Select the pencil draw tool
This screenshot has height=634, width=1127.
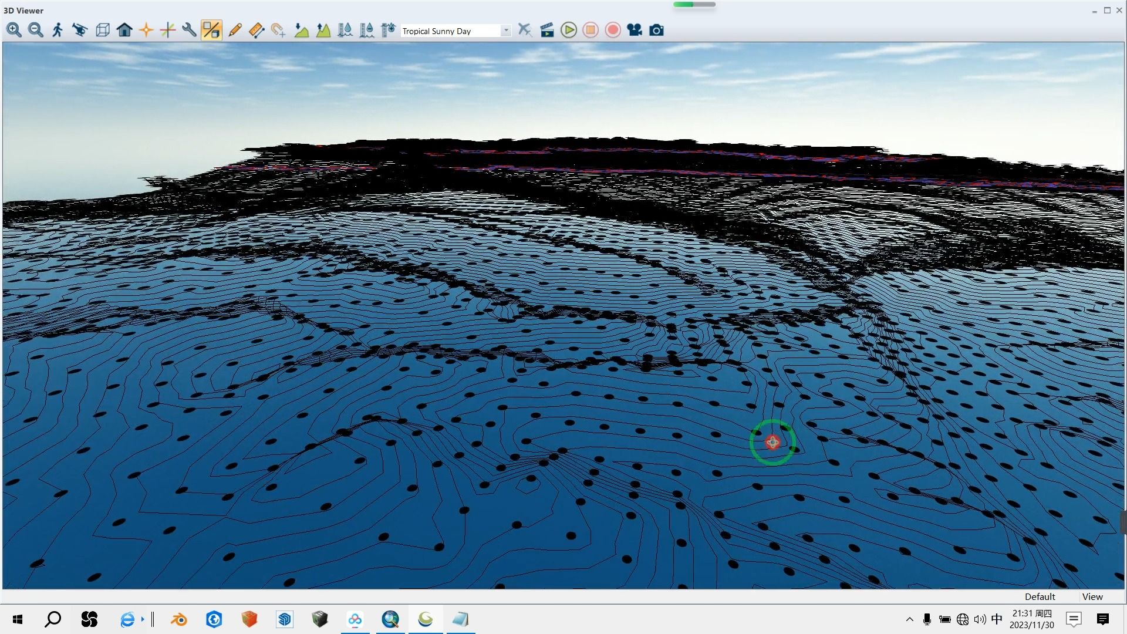click(235, 30)
